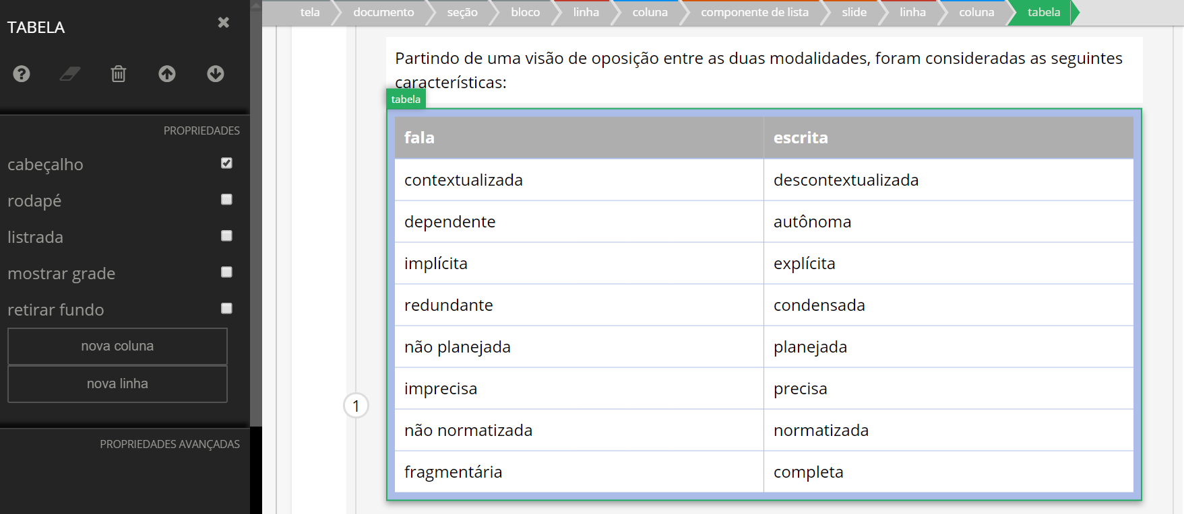This screenshot has height=514, width=1184.
Task: Collapse the Propriedades section header
Action: (201, 131)
